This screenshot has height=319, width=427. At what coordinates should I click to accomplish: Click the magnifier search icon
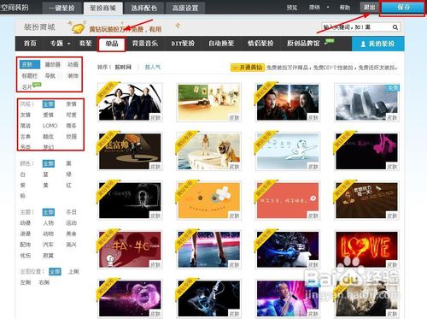pos(395,27)
